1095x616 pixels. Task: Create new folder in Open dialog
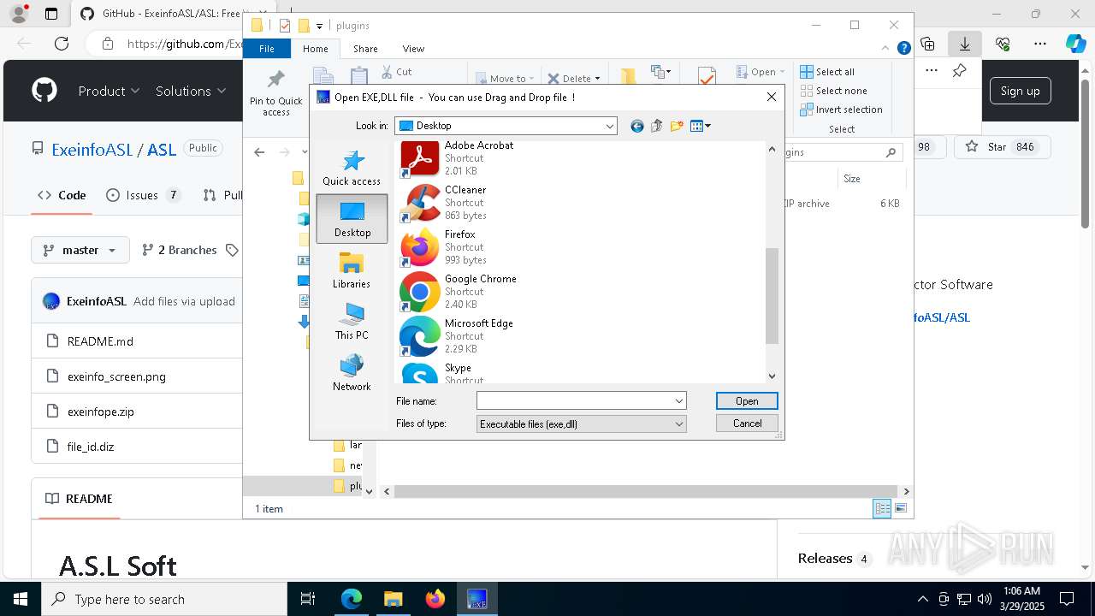tap(677, 126)
